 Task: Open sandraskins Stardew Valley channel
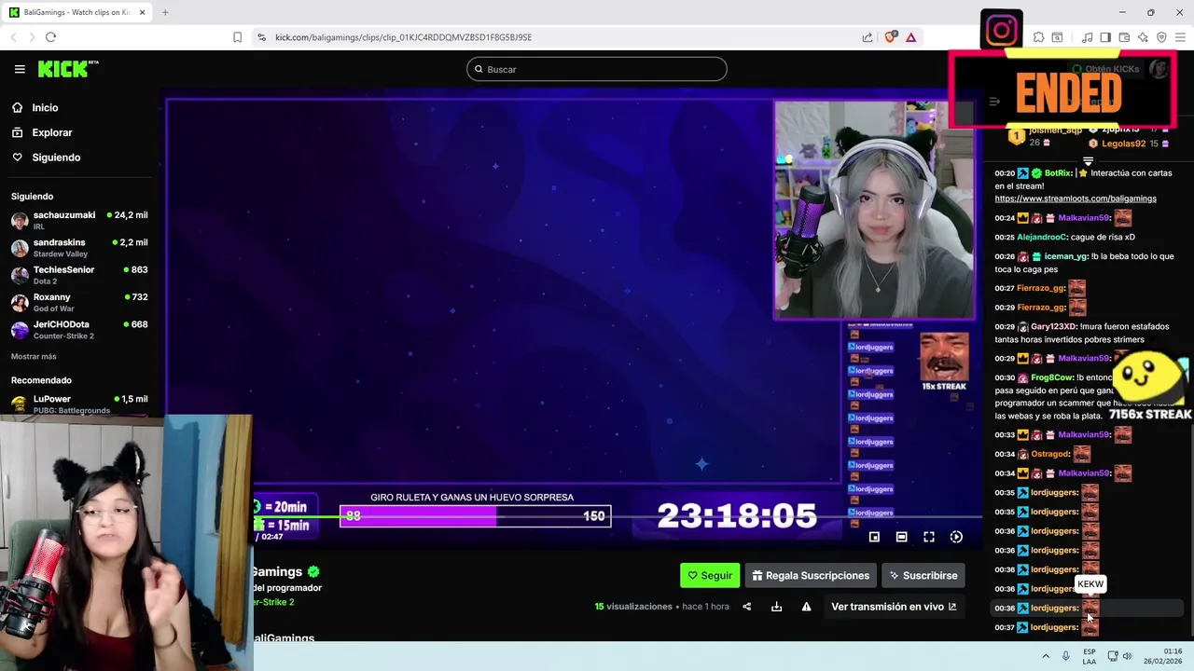(x=78, y=247)
